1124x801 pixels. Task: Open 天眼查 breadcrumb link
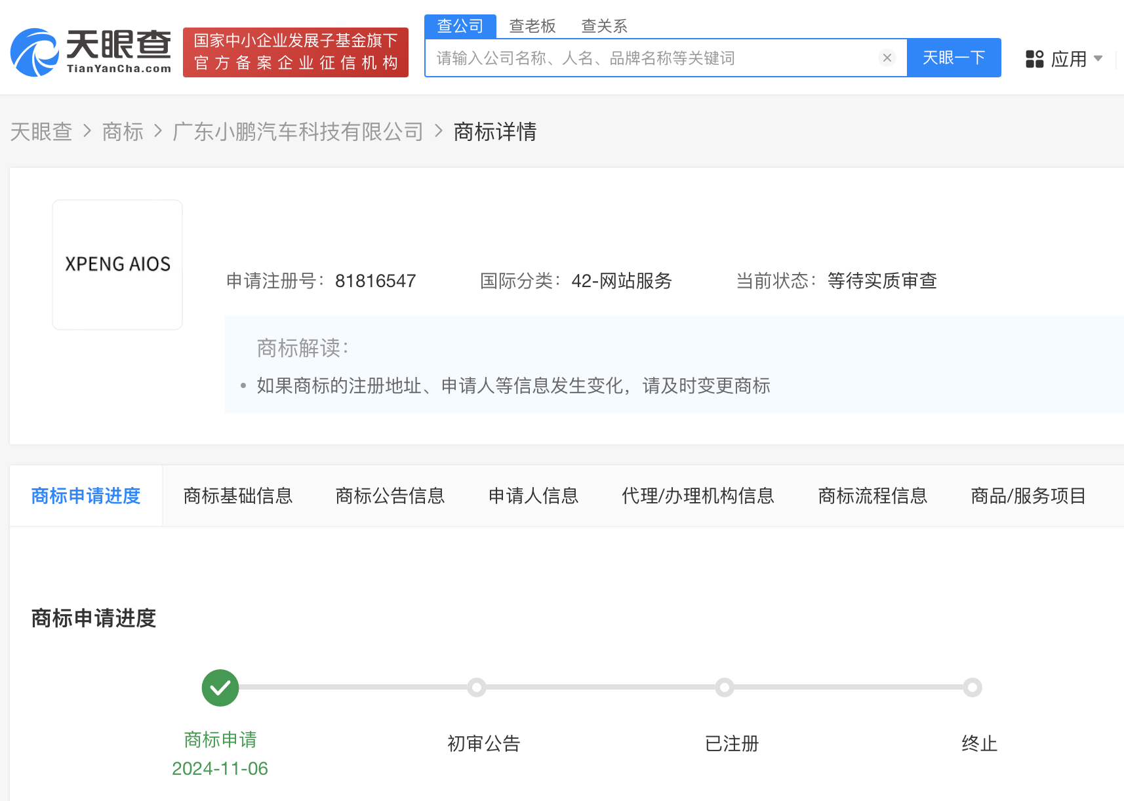(x=41, y=132)
